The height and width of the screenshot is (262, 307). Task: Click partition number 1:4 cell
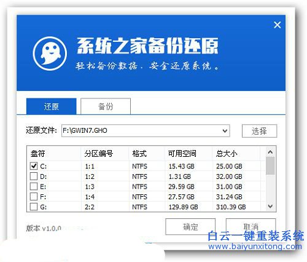(90, 197)
